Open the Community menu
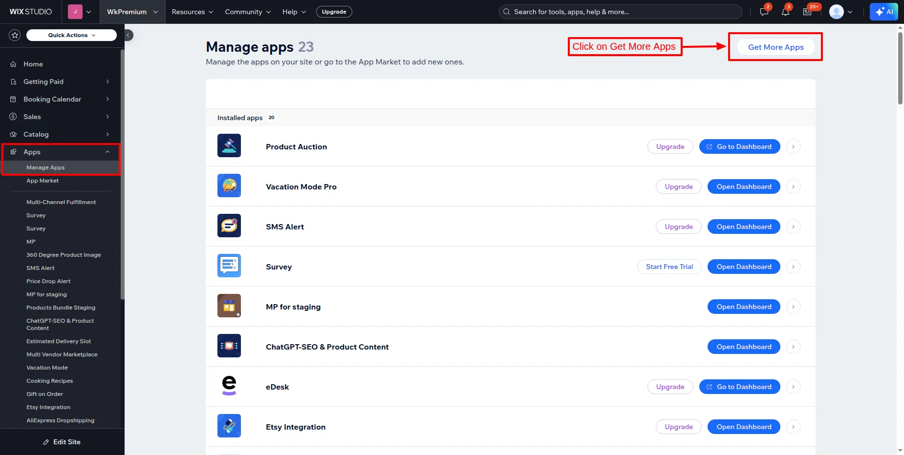The width and height of the screenshot is (904, 455). coord(247,12)
